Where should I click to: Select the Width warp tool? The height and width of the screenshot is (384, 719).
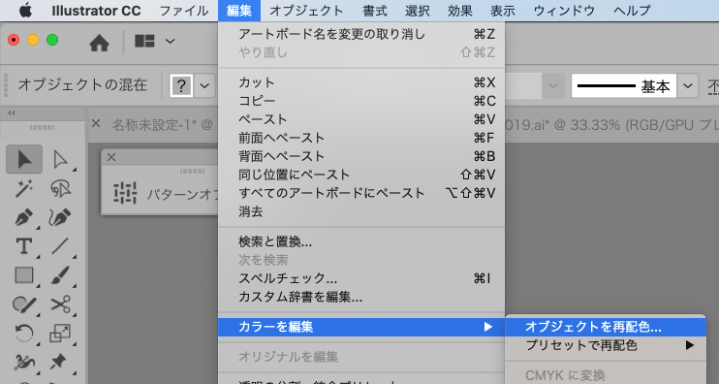[x=24, y=363]
